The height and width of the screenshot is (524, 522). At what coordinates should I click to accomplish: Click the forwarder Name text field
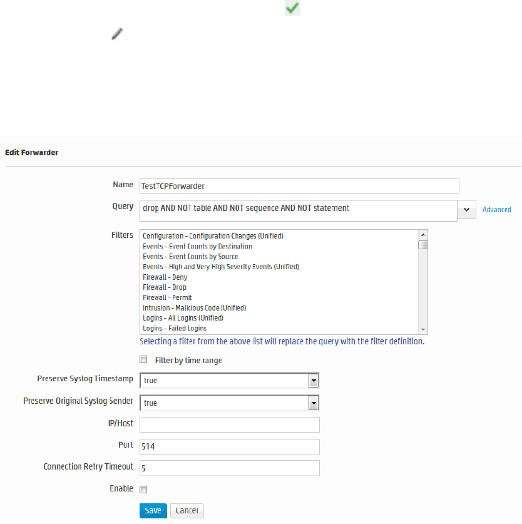click(299, 186)
